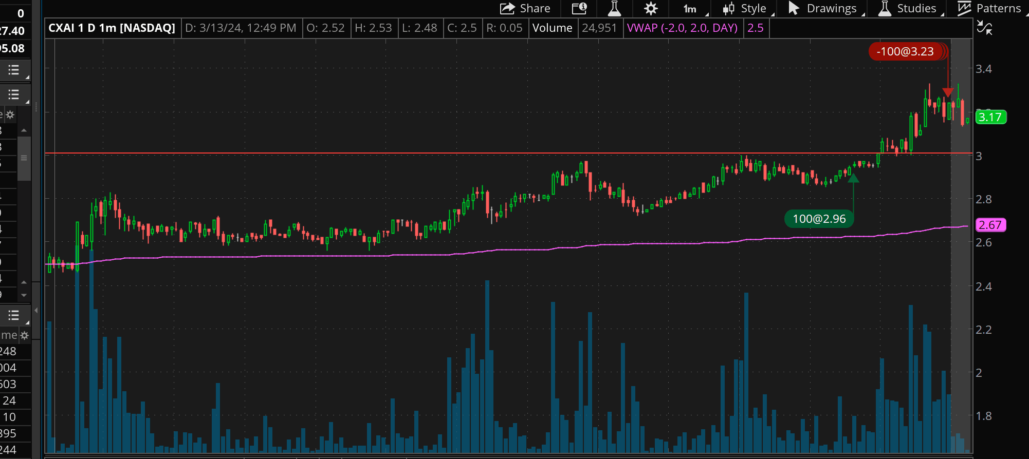1029x459 pixels.
Task: Click the '395' row in left panel
Action: coord(8,433)
